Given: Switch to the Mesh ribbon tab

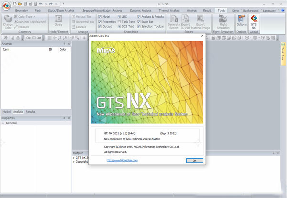Looking at the screenshot, I should click(x=38, y=10).
